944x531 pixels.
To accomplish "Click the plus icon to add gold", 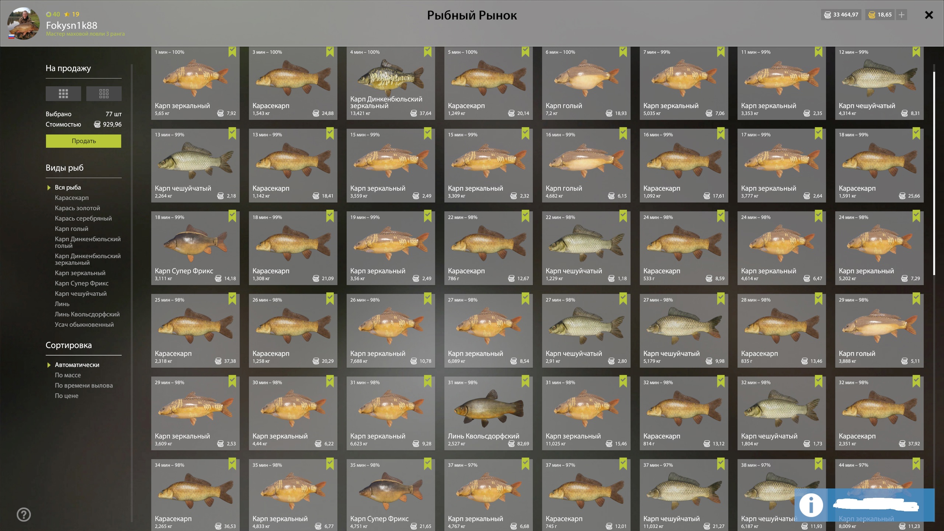I will (902, 15).
